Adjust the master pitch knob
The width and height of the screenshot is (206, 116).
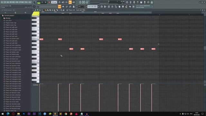pyautogui.click(x=34, y=6)
